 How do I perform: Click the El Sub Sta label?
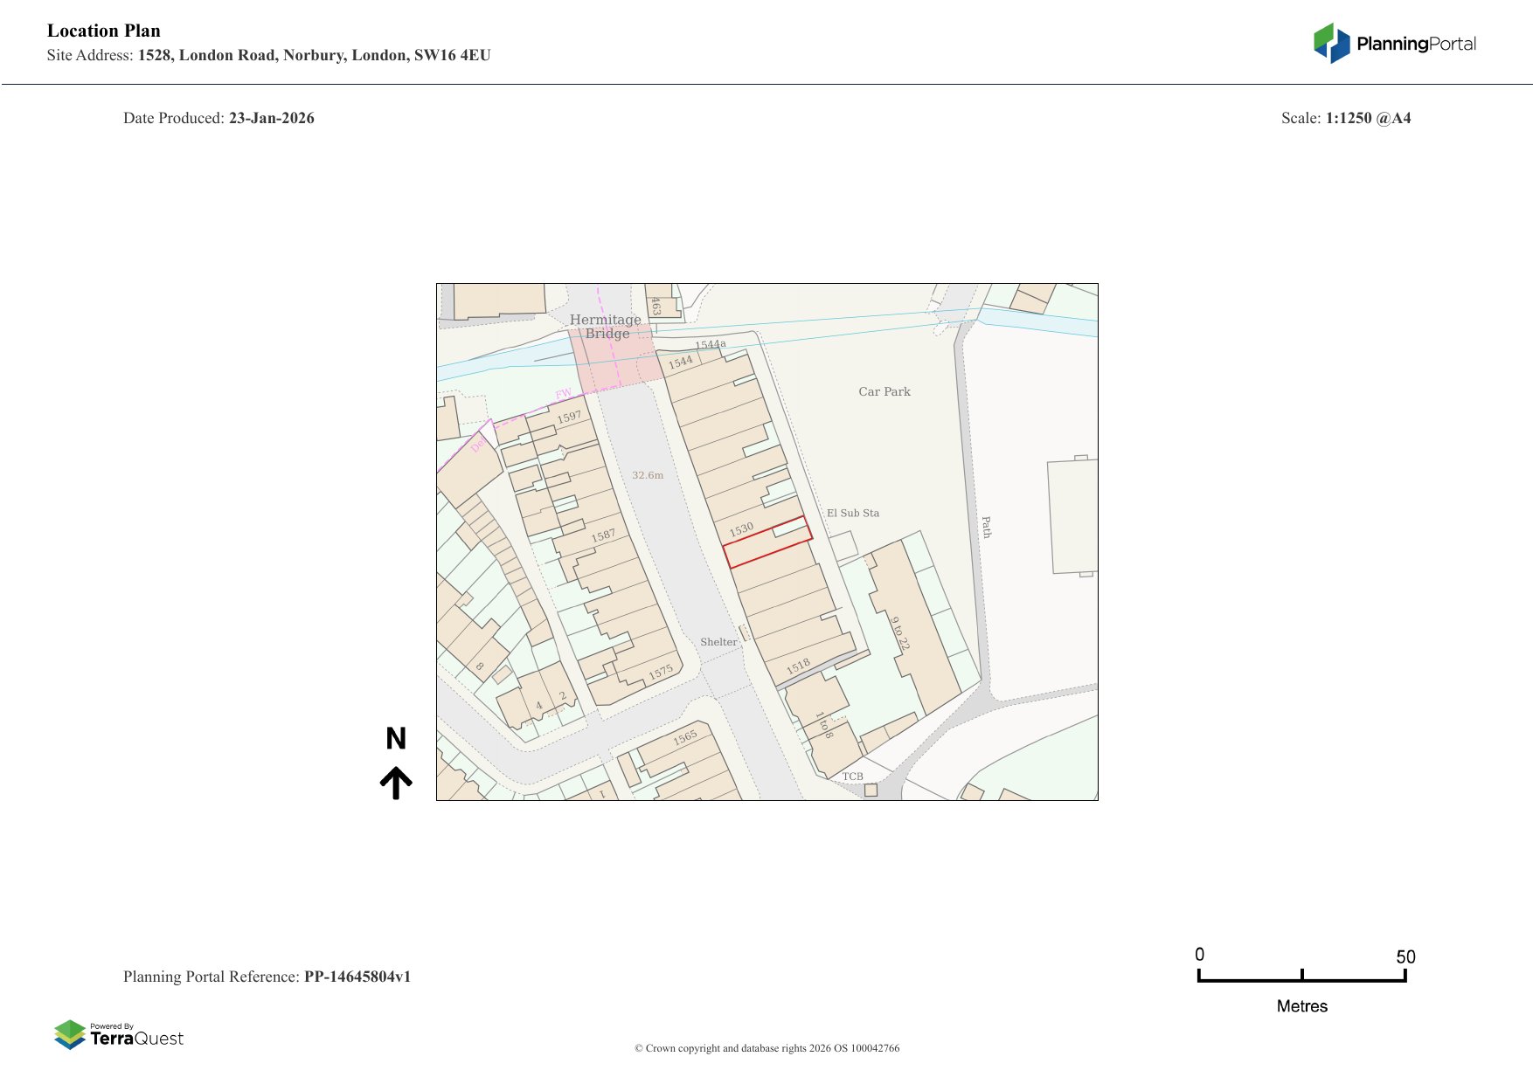[852, 513]
